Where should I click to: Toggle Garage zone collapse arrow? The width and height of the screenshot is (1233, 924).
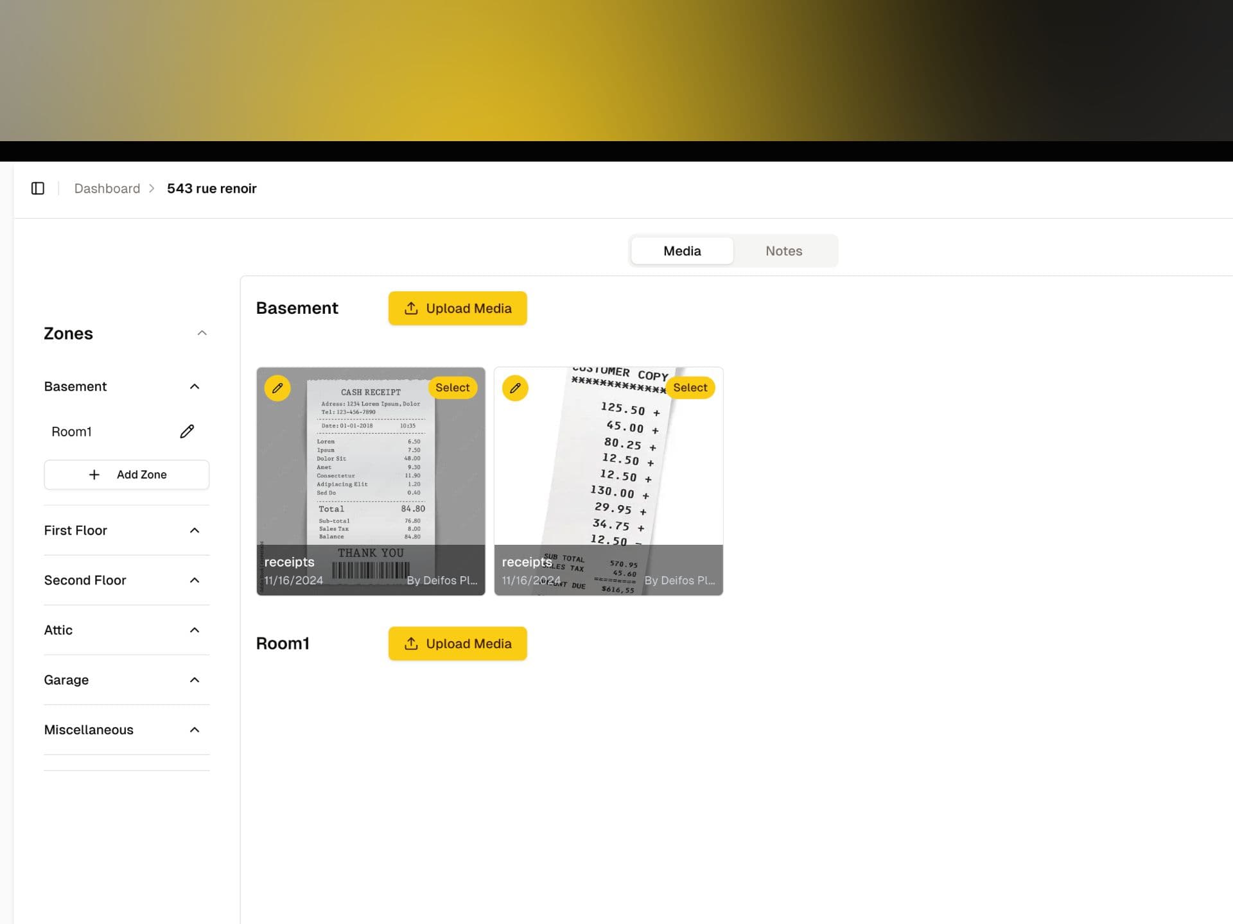click(x=195, y=680)
